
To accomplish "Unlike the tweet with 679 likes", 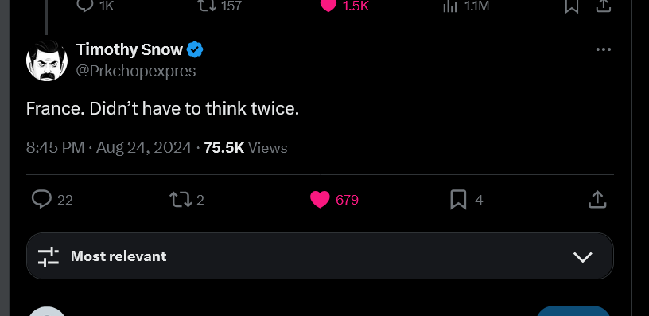I will (x=320, y=200).
